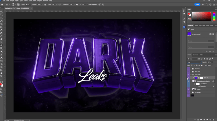Image resolution: width=217 pixels, height=121 pixels.
Task: Hide the Export layer
Action: point(188,89)
